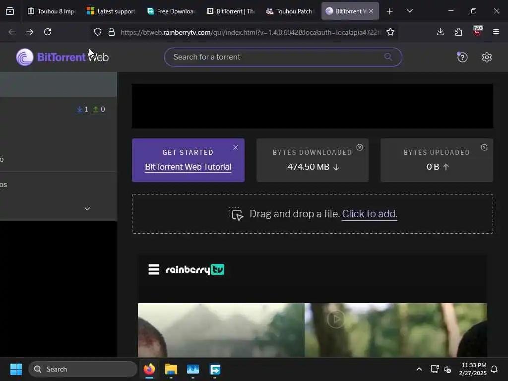This screenshot has height=381, width=508.
Task: Click the BitTorrent Web logo
Action: (x=62, y=58)
